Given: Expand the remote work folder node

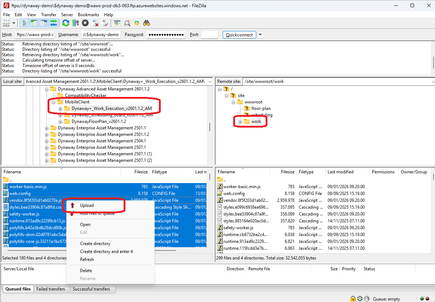Looking at the screenshot, I should coord(240,122).
